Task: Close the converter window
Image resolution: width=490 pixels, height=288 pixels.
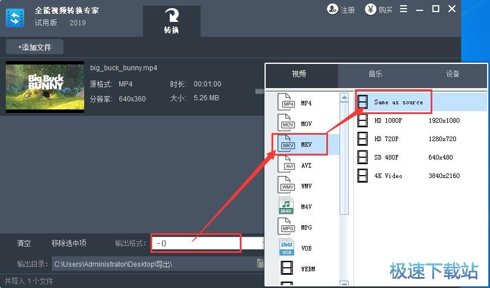Action: pos(452,9)
